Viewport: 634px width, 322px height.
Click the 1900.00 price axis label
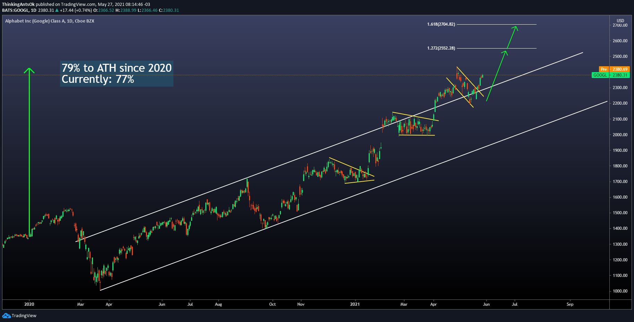(620, 150)
